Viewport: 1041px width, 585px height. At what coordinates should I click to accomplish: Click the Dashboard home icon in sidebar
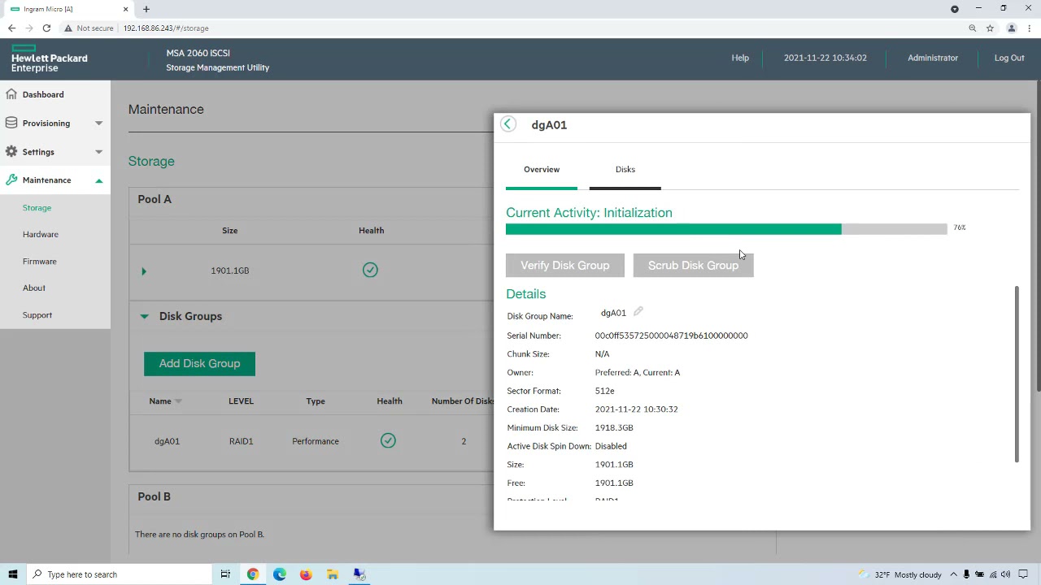(x=11, y=94)
